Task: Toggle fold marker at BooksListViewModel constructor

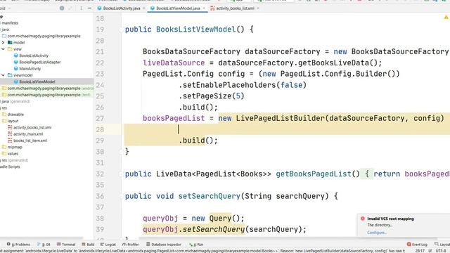Action: 121,30
